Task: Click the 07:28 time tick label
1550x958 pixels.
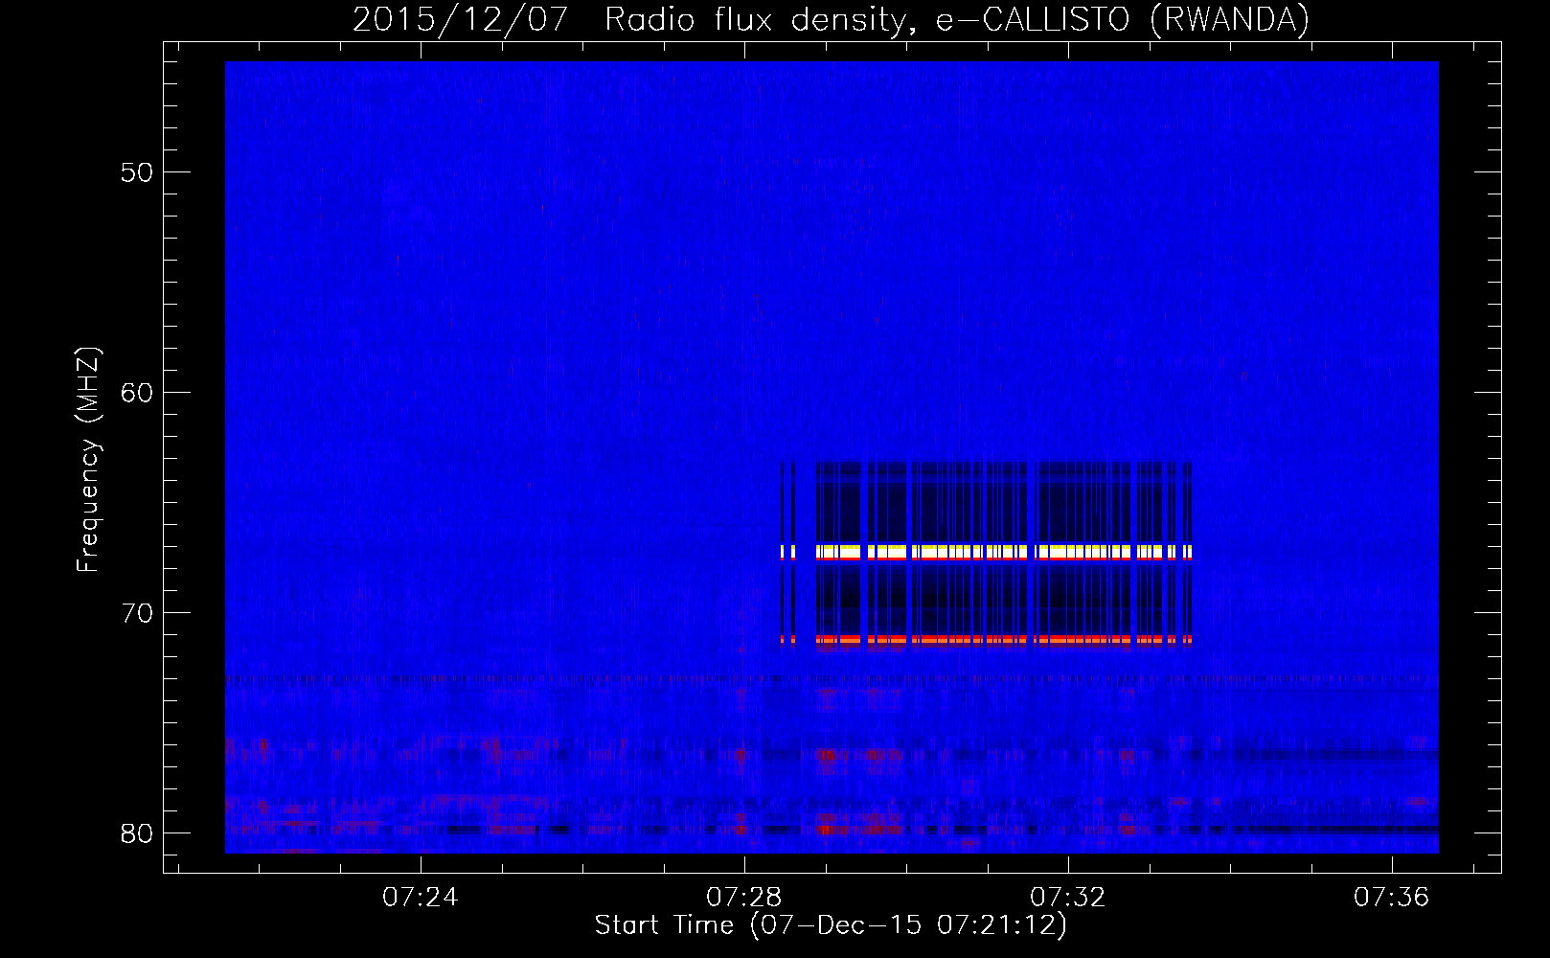Action: coord(743,898)
